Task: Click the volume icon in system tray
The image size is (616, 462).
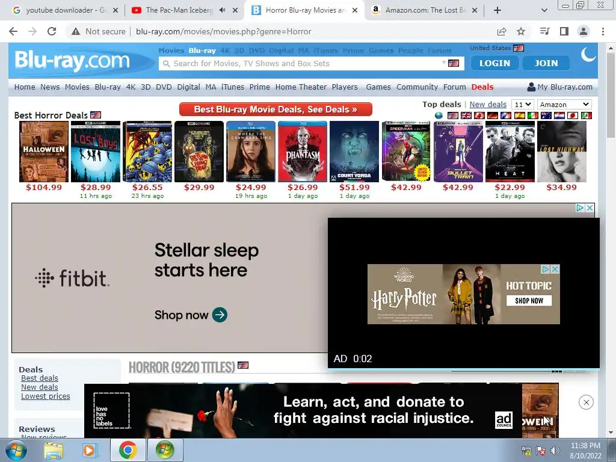Action: tap(555, 451)
